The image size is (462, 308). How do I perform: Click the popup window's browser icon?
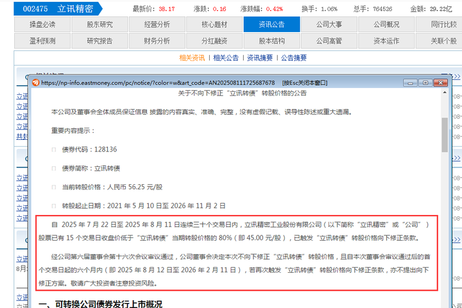36,83
